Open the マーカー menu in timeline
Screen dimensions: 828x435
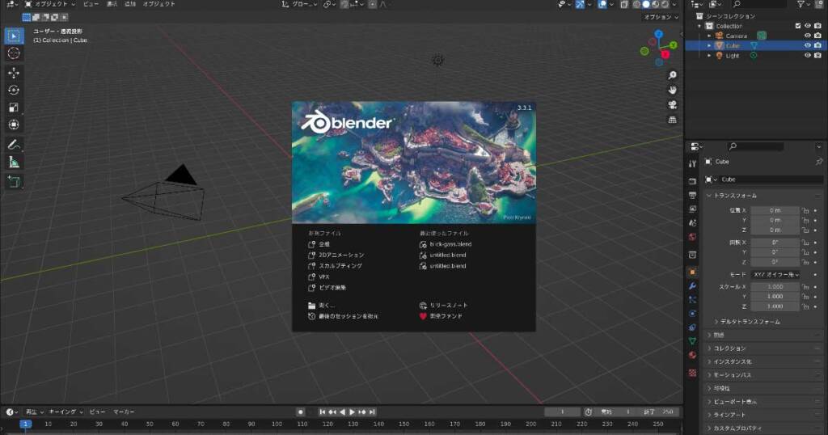pyautogui.click(x=124, y=412)
